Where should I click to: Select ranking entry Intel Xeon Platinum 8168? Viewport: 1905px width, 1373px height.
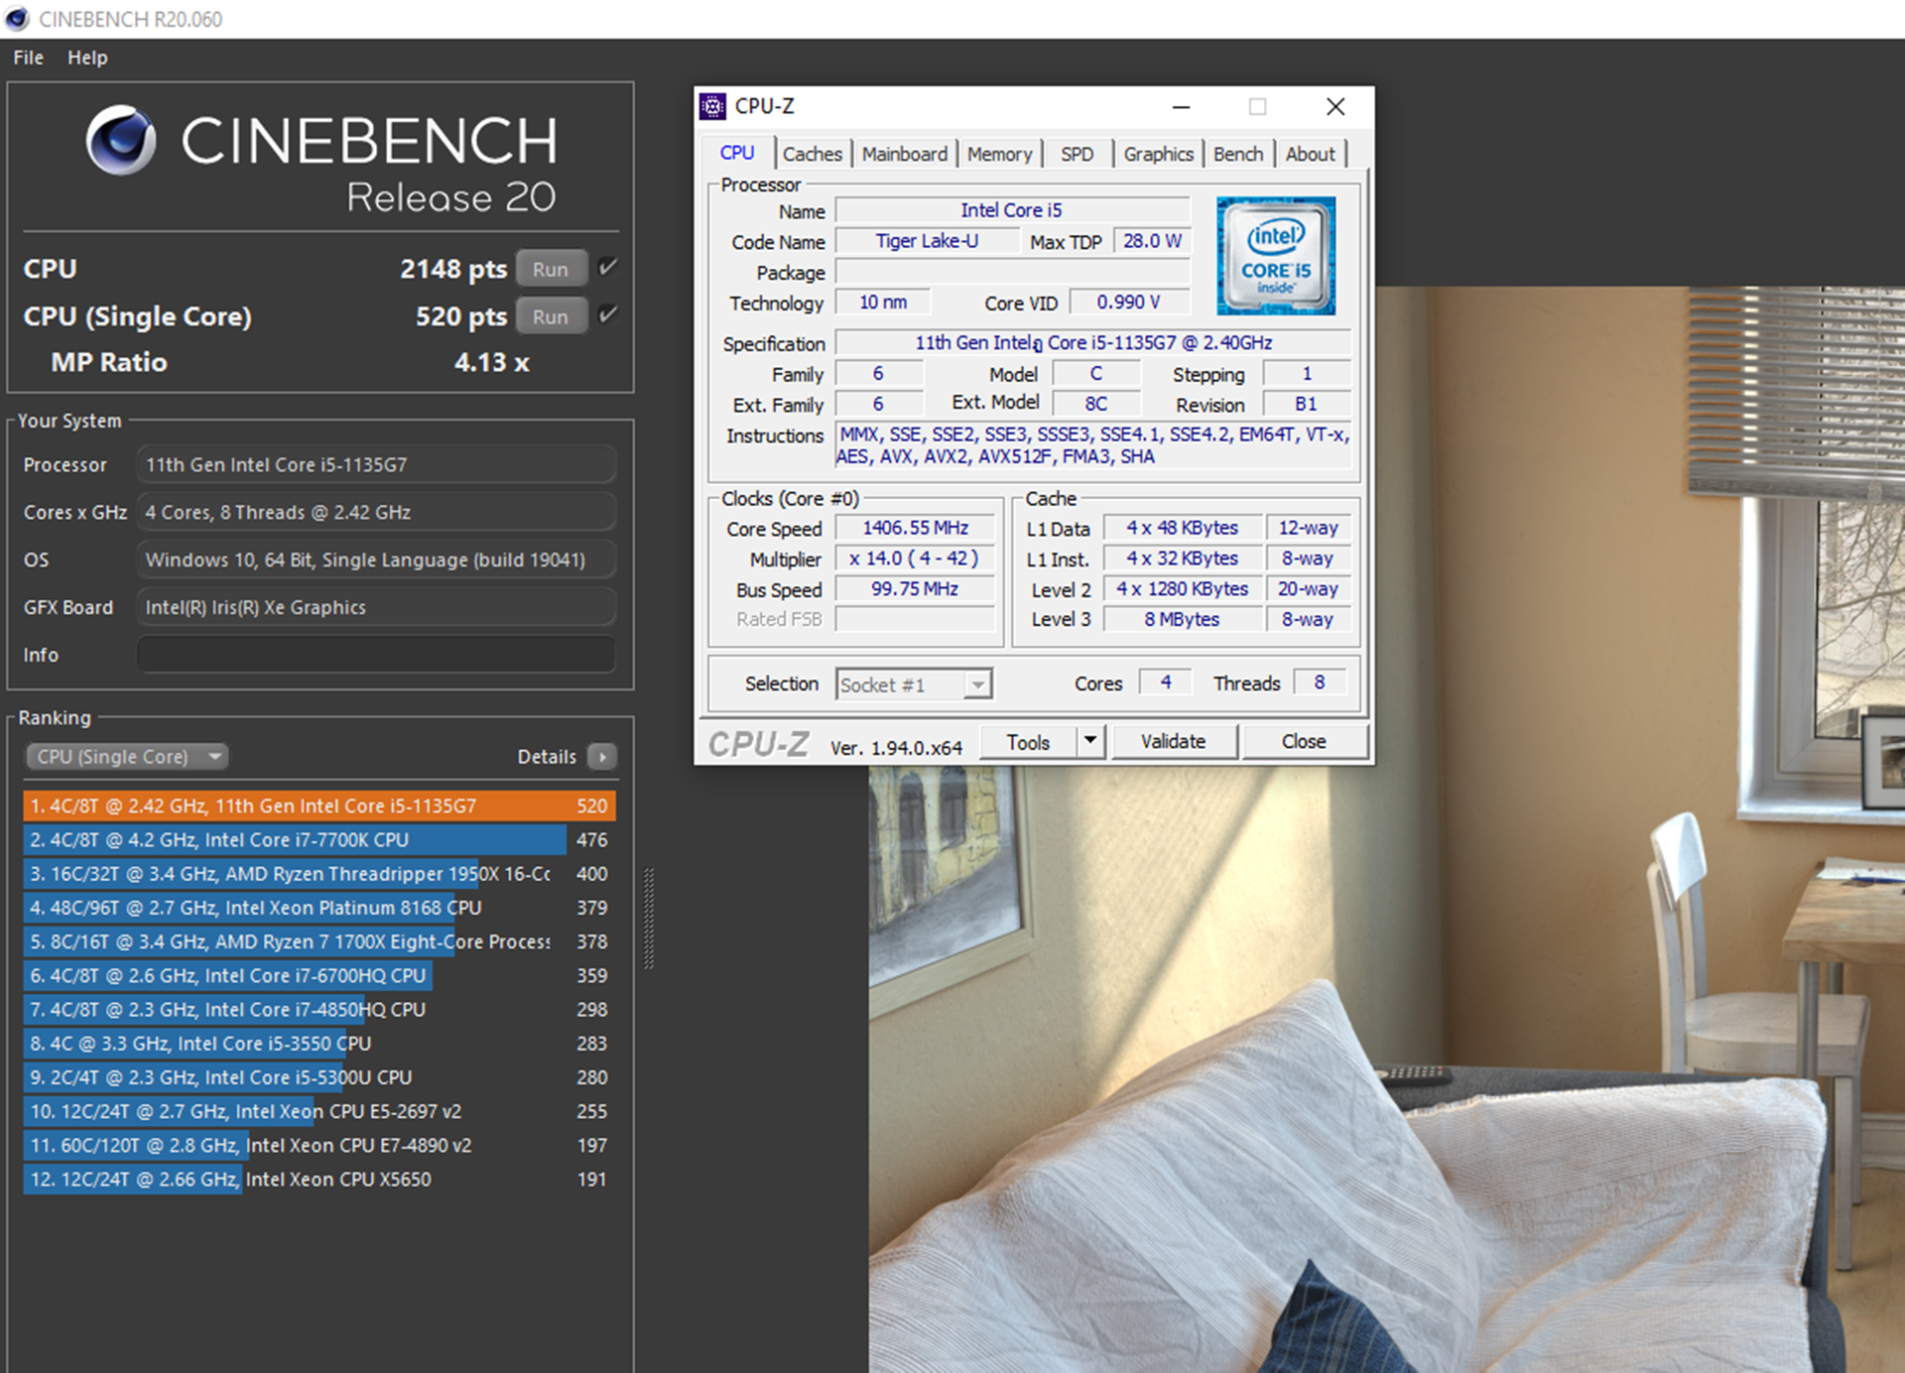pyautogui.click(x=319, y=908)
